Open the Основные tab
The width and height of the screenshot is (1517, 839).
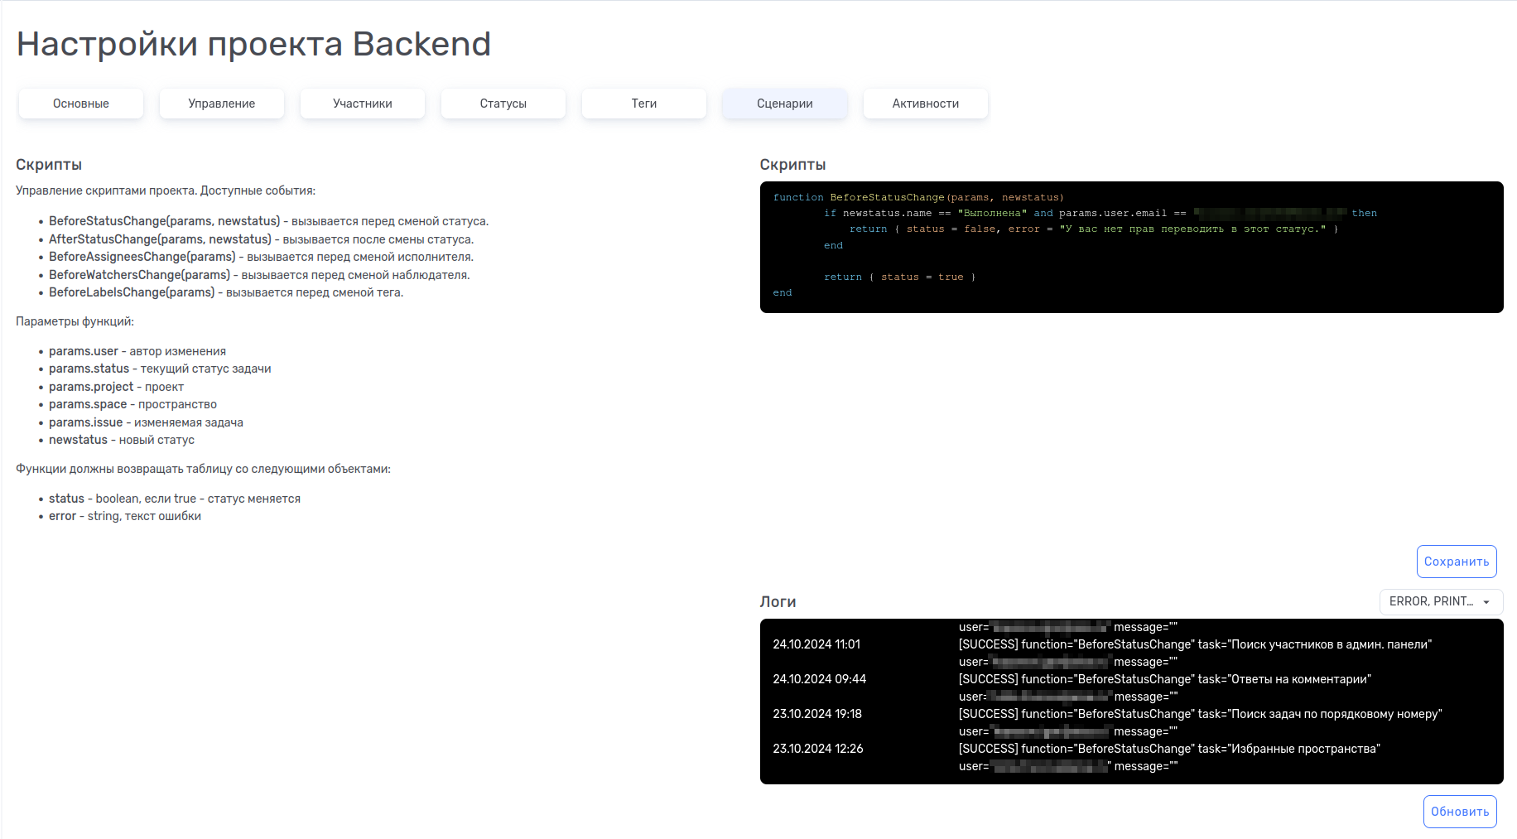(81, 104)
